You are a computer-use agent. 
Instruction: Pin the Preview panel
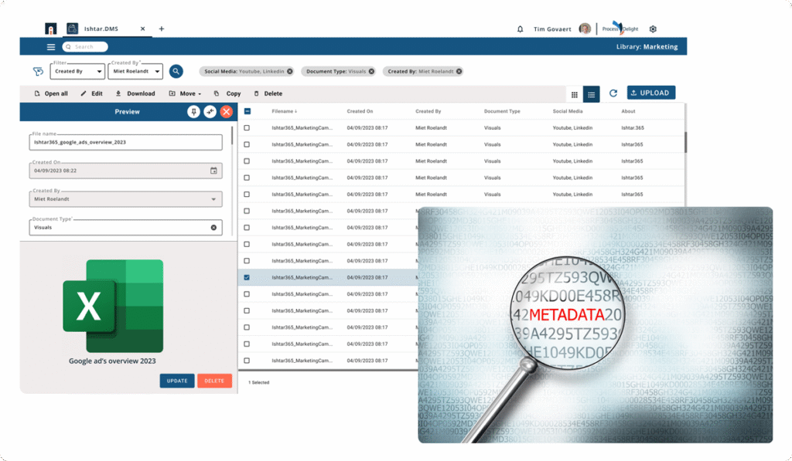click(193, 112)
